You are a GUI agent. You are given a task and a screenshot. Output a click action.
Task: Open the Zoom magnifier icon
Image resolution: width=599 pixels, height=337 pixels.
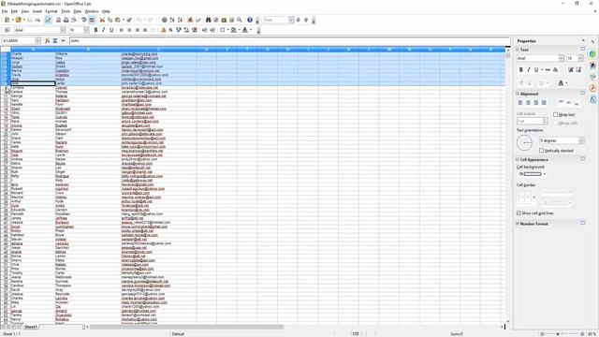[240, 20]
